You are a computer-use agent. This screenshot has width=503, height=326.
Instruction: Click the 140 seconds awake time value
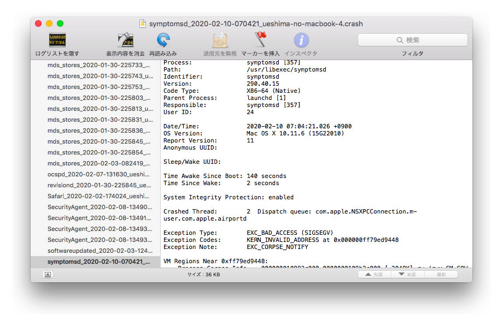(266, 176)
